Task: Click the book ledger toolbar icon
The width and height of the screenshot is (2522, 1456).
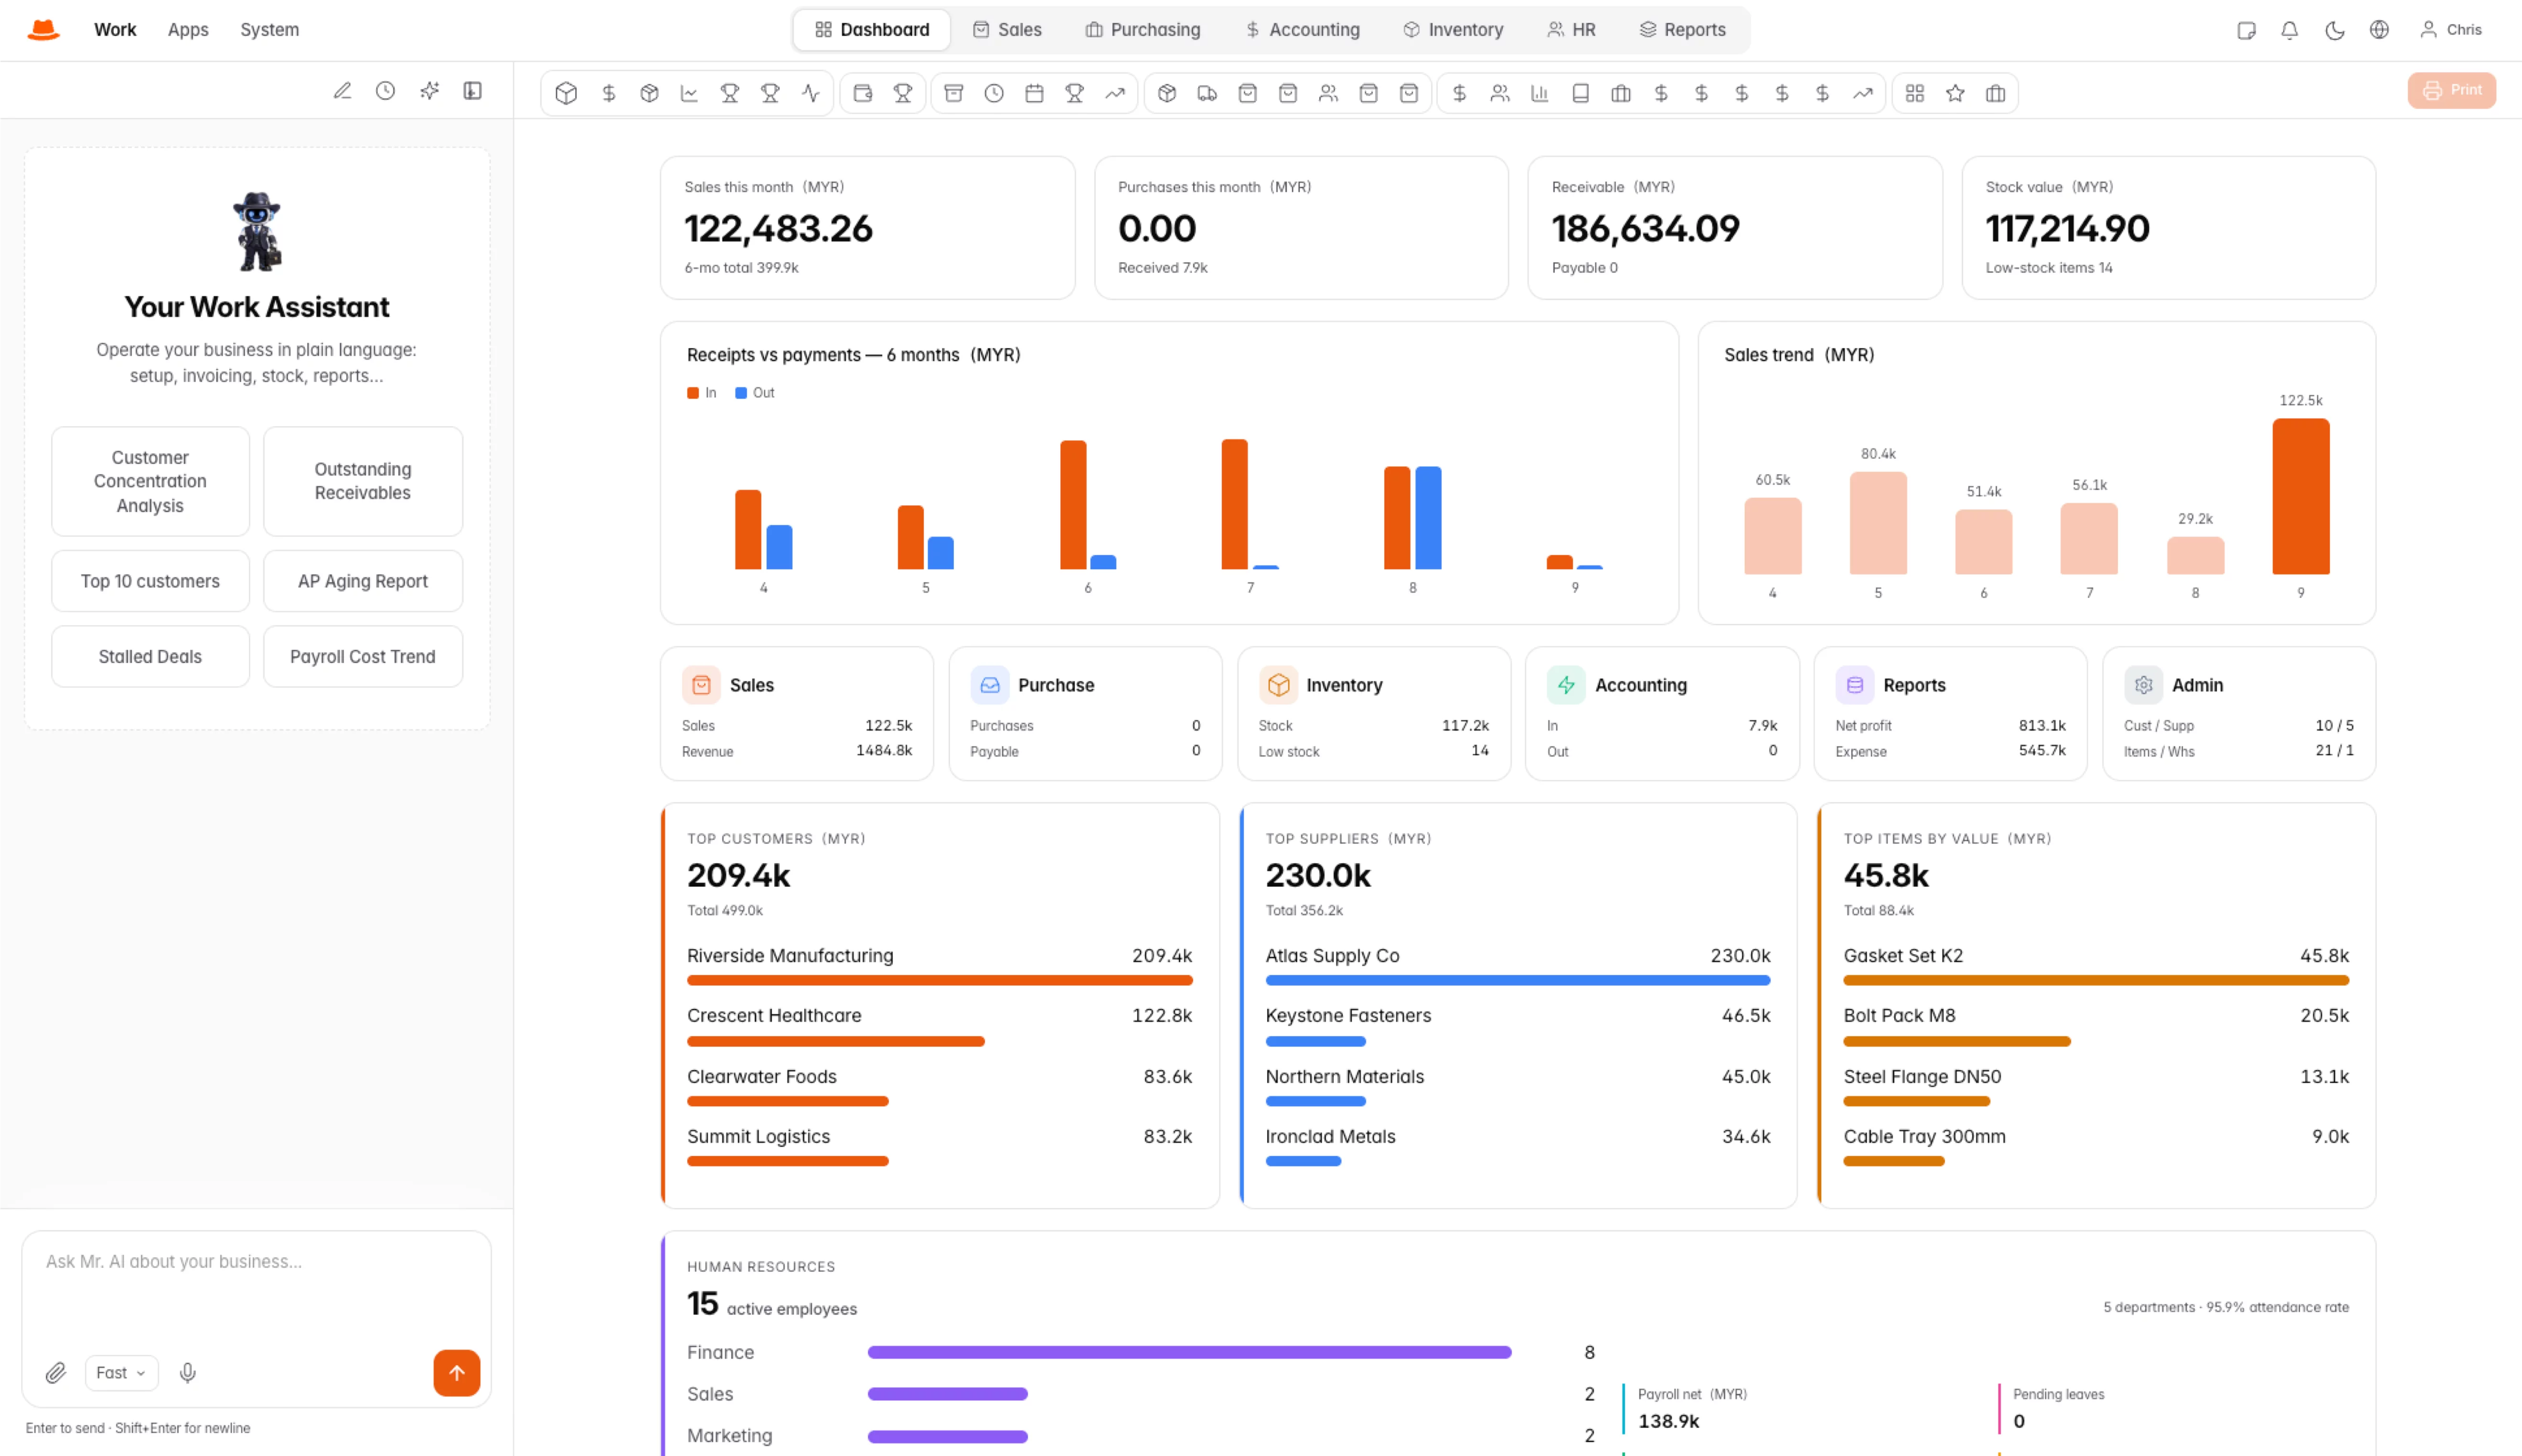Action: (x=1581, y=93)
